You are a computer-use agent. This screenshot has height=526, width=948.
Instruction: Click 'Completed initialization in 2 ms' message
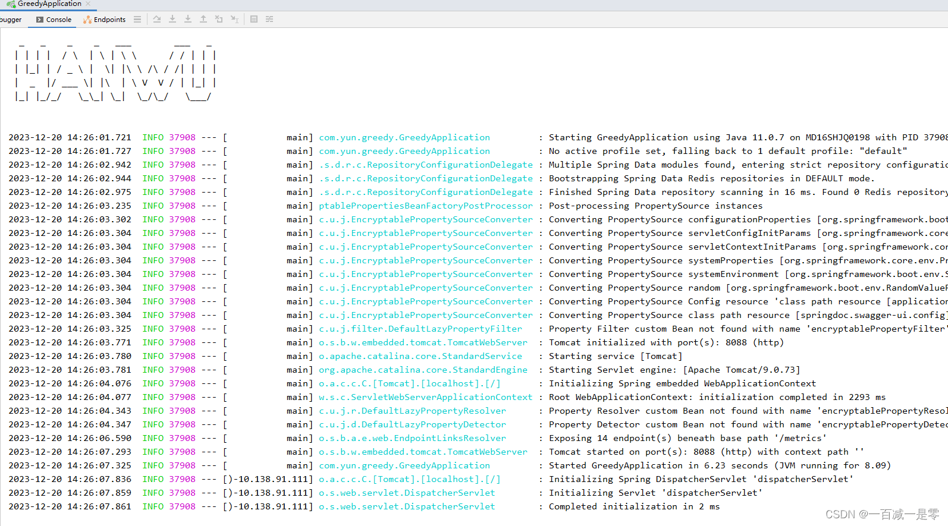coord(634,506)
